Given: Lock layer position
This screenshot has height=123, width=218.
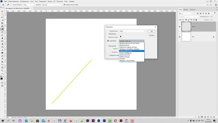Looking at the screenshot, I should click(191, 20).
